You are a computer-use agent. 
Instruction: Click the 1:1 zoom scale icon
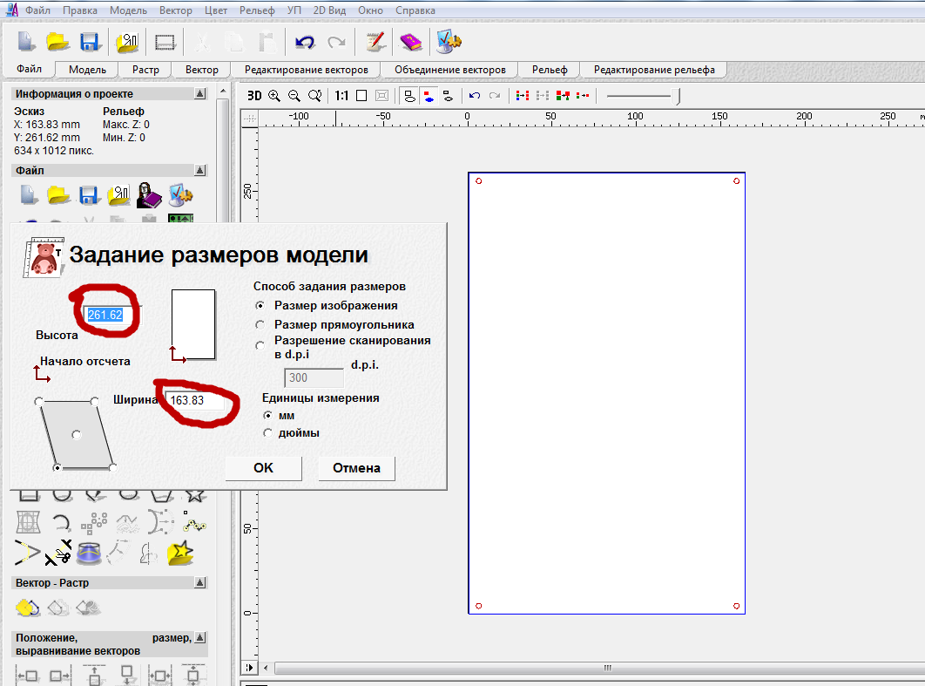[x=341, y=96]
